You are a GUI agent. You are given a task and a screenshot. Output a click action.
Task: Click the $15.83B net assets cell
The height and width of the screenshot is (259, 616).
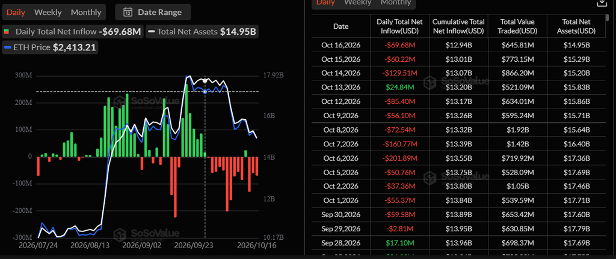[576, 88]
